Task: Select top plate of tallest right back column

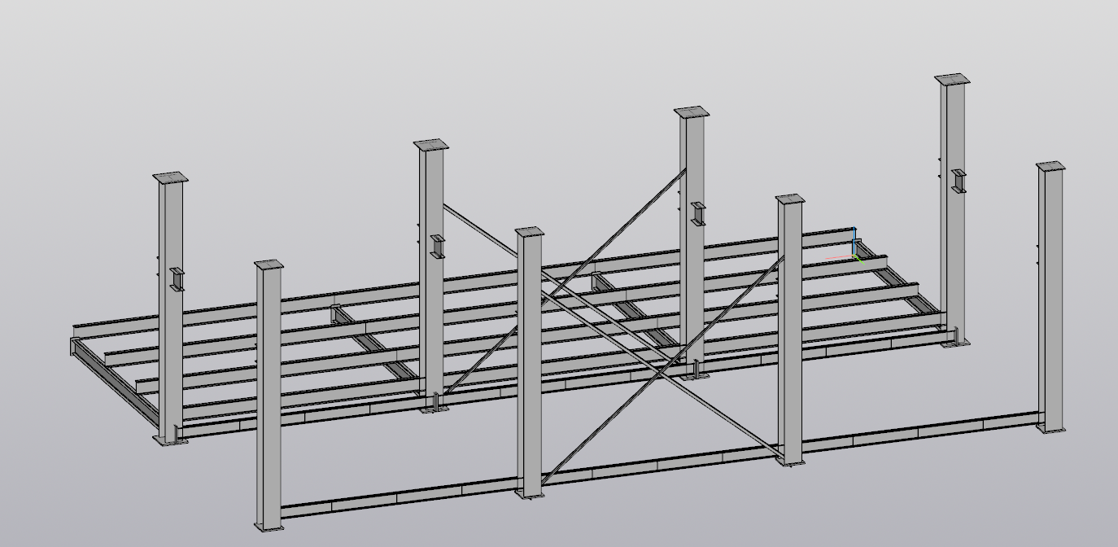Action: (952, 79)
